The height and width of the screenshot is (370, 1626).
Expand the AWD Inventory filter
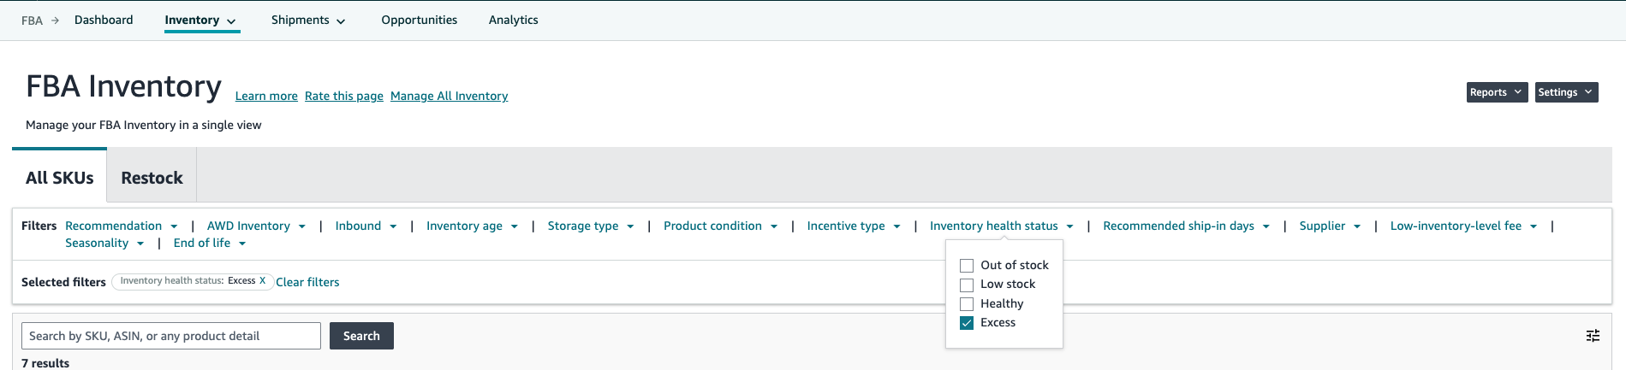(256, 226)
